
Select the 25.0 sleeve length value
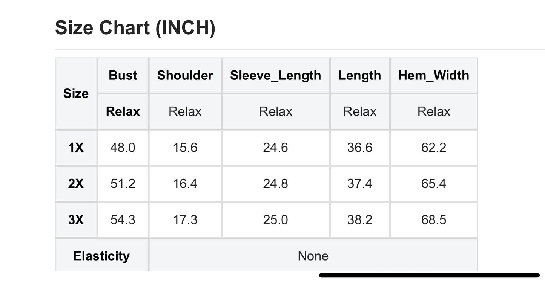click(x=276, y=220)
